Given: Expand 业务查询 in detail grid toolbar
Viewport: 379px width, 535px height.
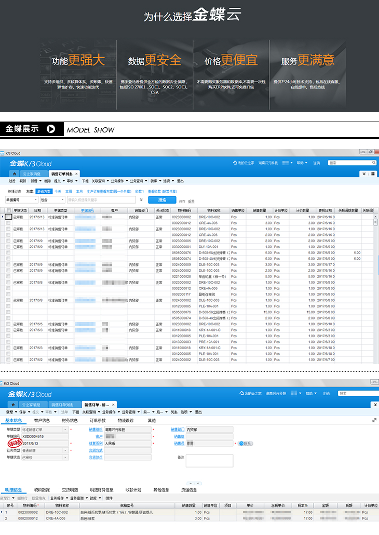Looking at the screenshot, I should coord(79,498).
